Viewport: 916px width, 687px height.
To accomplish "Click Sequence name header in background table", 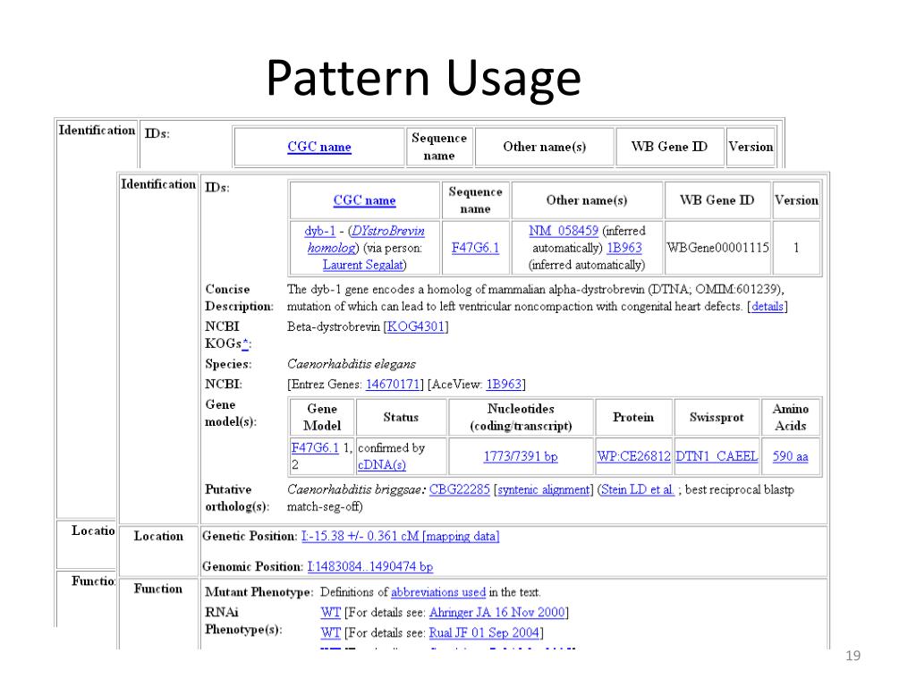I will click(438, 147).
